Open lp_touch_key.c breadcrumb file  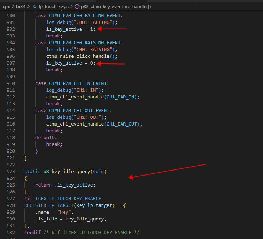click(54, 7)
